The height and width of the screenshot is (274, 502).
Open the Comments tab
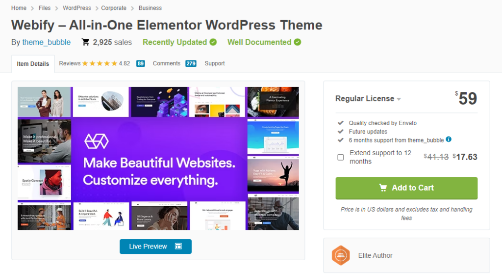[x=167, y=63]
